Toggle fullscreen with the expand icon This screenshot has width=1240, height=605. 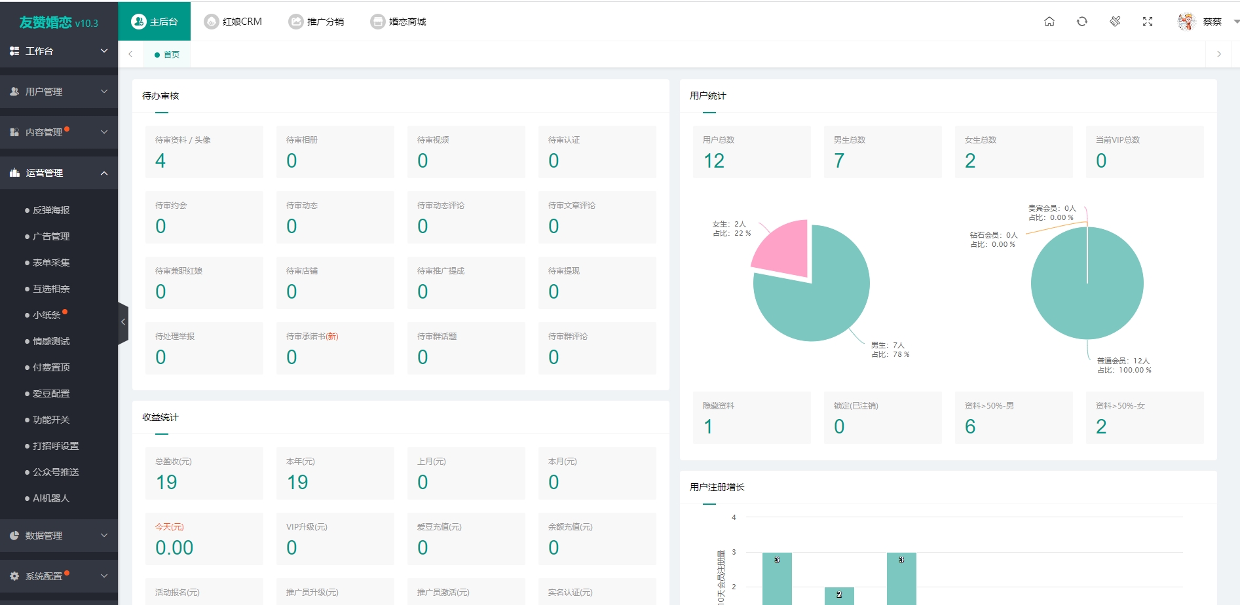(1148, 22)
